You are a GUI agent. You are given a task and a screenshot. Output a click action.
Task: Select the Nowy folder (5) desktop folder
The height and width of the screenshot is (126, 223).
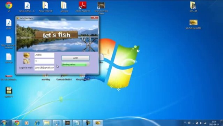45,7
